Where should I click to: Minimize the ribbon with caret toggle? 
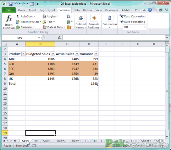[144, 10]
